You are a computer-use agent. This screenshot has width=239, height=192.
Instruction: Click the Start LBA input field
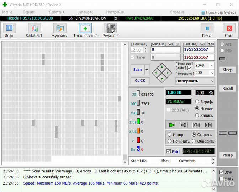coord(165,50)
